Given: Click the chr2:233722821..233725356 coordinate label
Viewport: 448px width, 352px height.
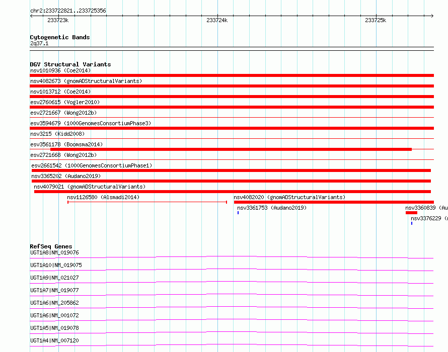Looking at the screenshot, I should pos(68,11).
